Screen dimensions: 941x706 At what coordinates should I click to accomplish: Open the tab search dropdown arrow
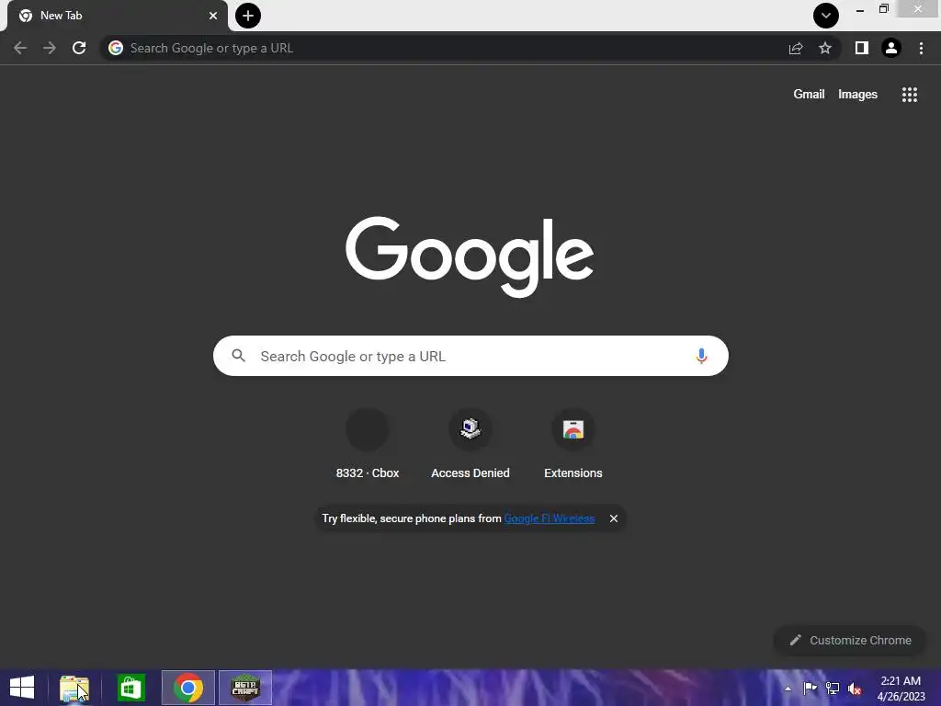pyautogui.click(x=826, y=16)
